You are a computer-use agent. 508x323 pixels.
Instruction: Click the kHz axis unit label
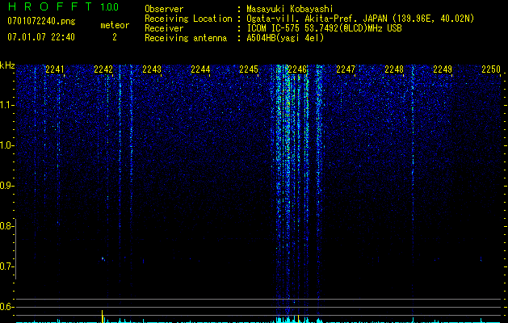click(7, 65)
